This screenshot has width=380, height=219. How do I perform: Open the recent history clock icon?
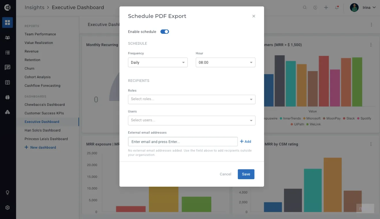coord(315,8)
